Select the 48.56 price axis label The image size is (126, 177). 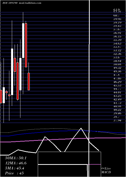point(117,71)
